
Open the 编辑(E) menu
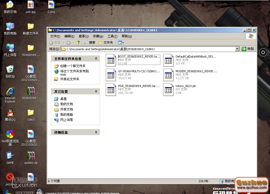tap(69, 36)
